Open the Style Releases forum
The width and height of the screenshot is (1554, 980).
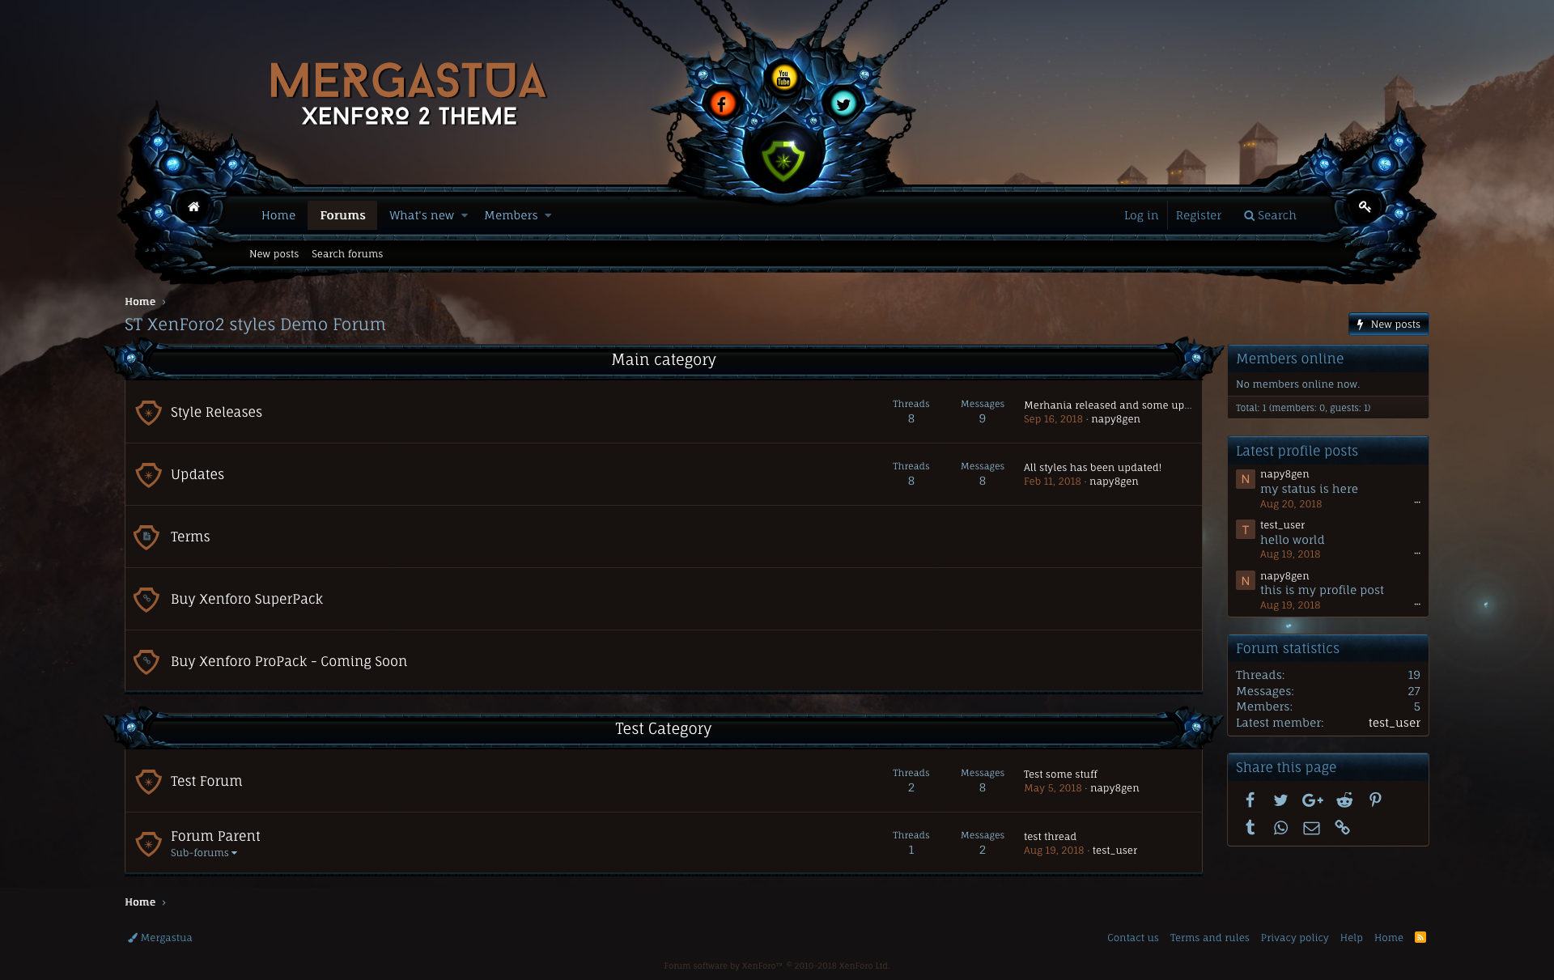[x=216, y=412]
